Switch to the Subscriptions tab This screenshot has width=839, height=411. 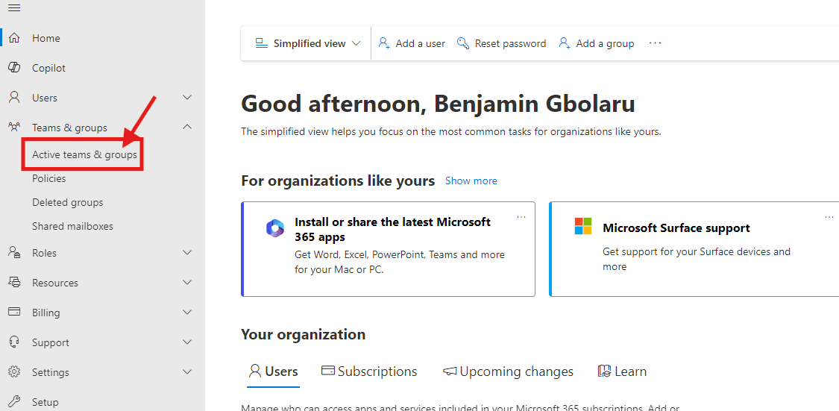click(x=369, y=371)
